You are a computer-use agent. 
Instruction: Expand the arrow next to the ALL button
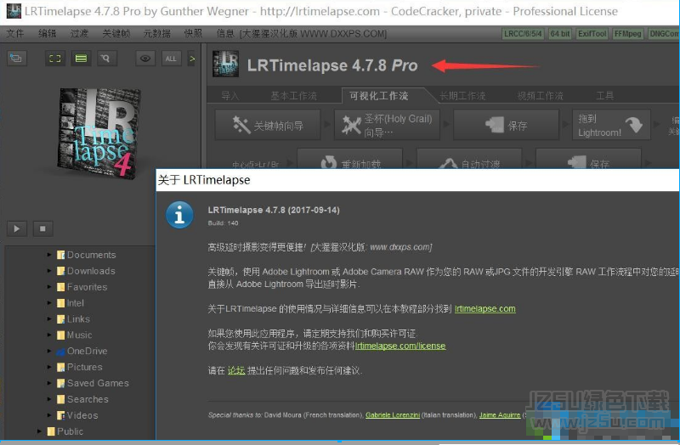[x=192, y=59]
